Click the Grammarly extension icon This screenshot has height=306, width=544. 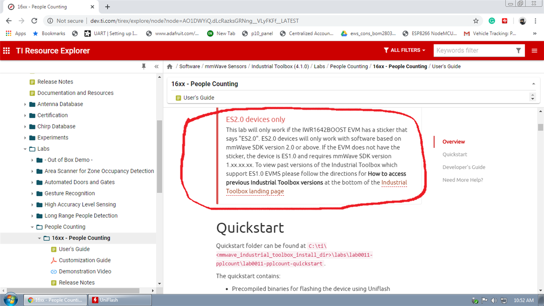[492, 21]
